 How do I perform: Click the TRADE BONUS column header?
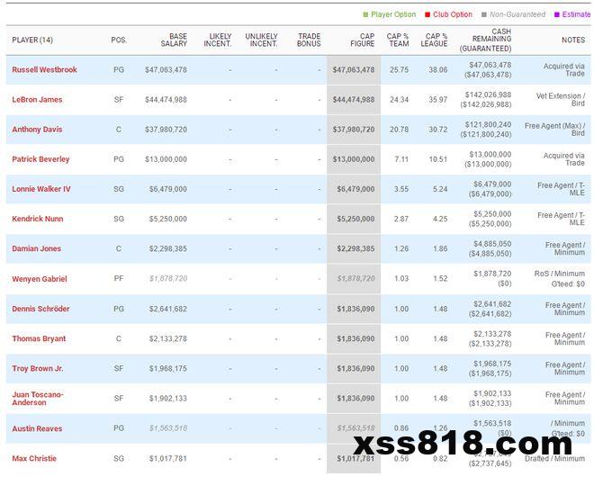point(309,40)
